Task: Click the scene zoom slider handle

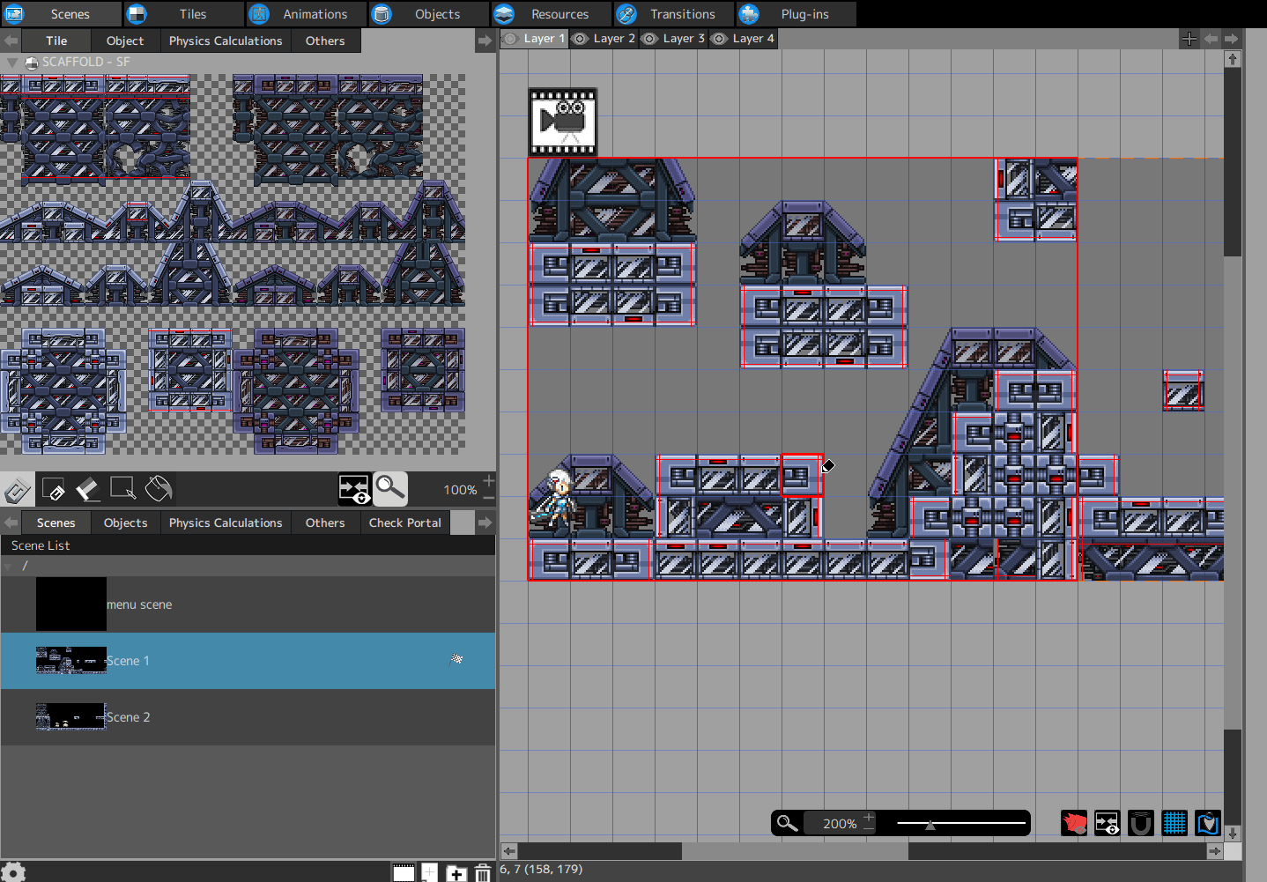Action: 930,825
